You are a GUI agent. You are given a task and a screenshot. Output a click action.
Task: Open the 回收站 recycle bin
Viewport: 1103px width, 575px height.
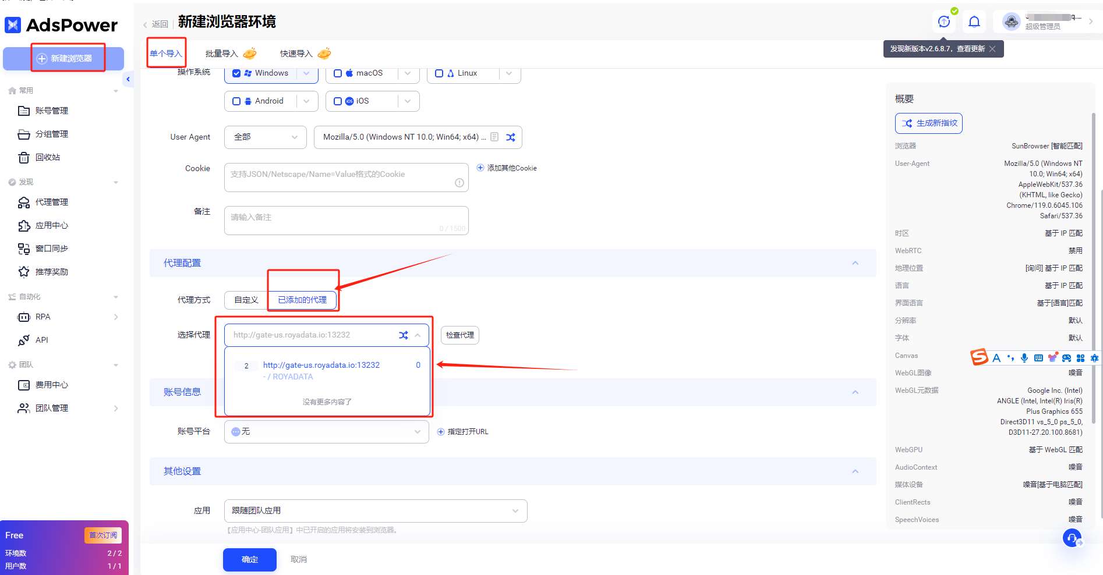[x=47, y=157]
